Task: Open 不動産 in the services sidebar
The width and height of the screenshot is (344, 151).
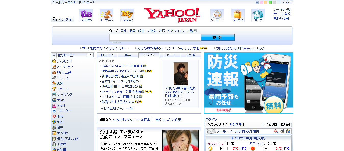Action: [x=61, y=144]
